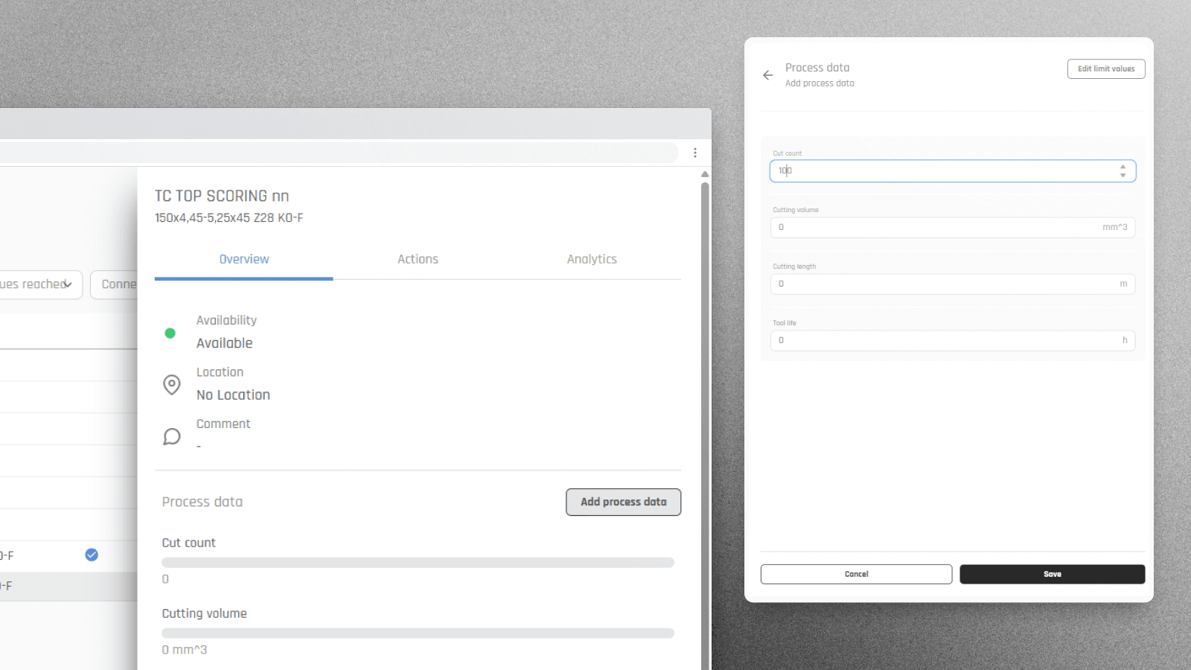Click the detail panel vertical scrollbar

point(705,424)
